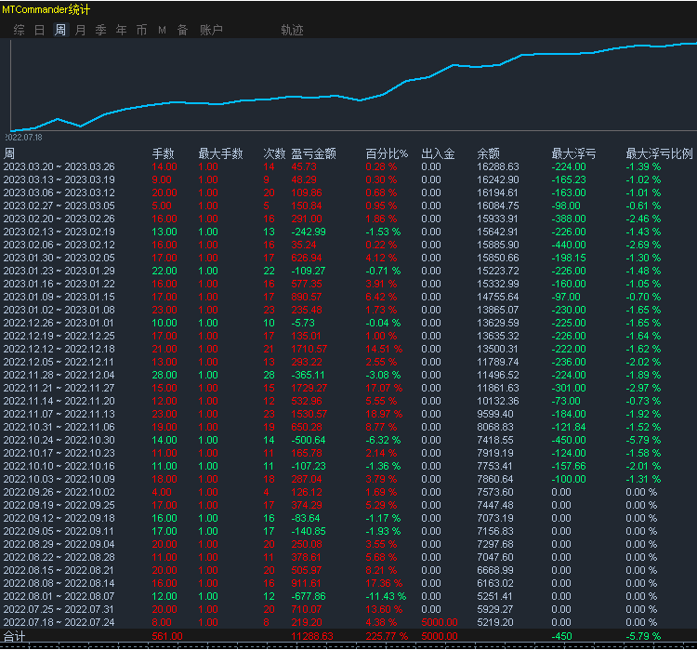Click loss value -677.86

tap(309, 596)
